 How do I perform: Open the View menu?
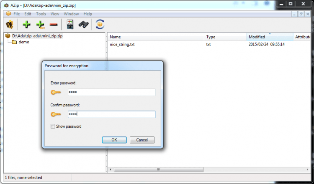55,14
